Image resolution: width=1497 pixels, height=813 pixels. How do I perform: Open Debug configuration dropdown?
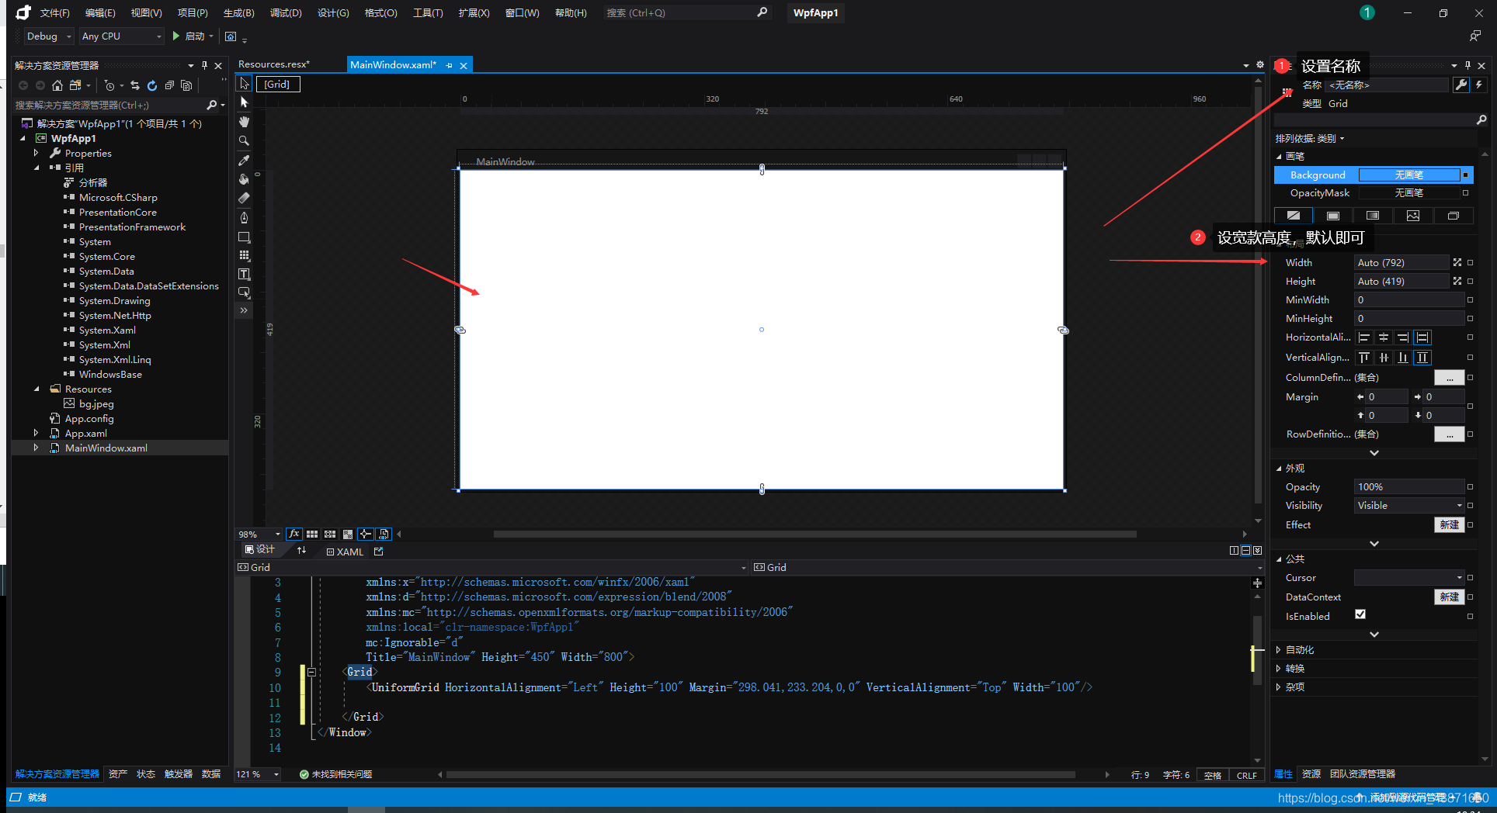point(49,36)
